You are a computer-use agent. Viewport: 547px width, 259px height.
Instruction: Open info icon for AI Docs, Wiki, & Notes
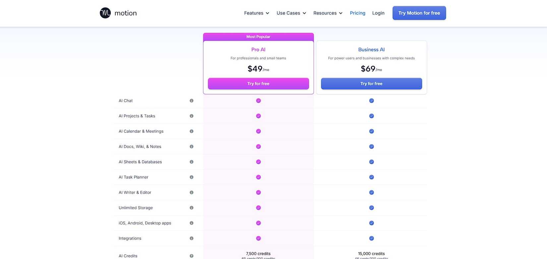point(192,147)
